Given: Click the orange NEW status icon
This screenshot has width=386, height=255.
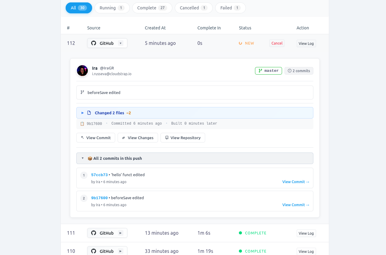Looking at the screenshot, I should [240, 43].
